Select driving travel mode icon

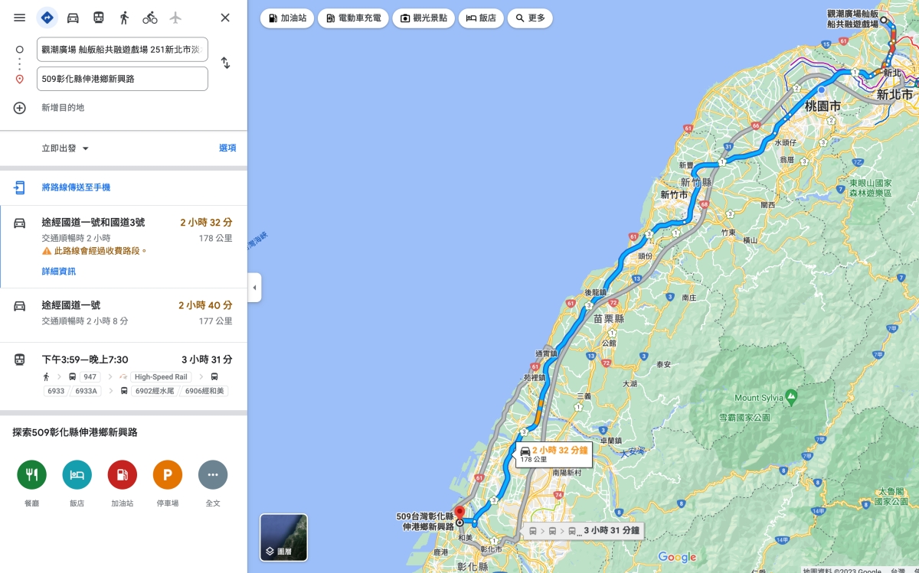[x=73, y=18]
